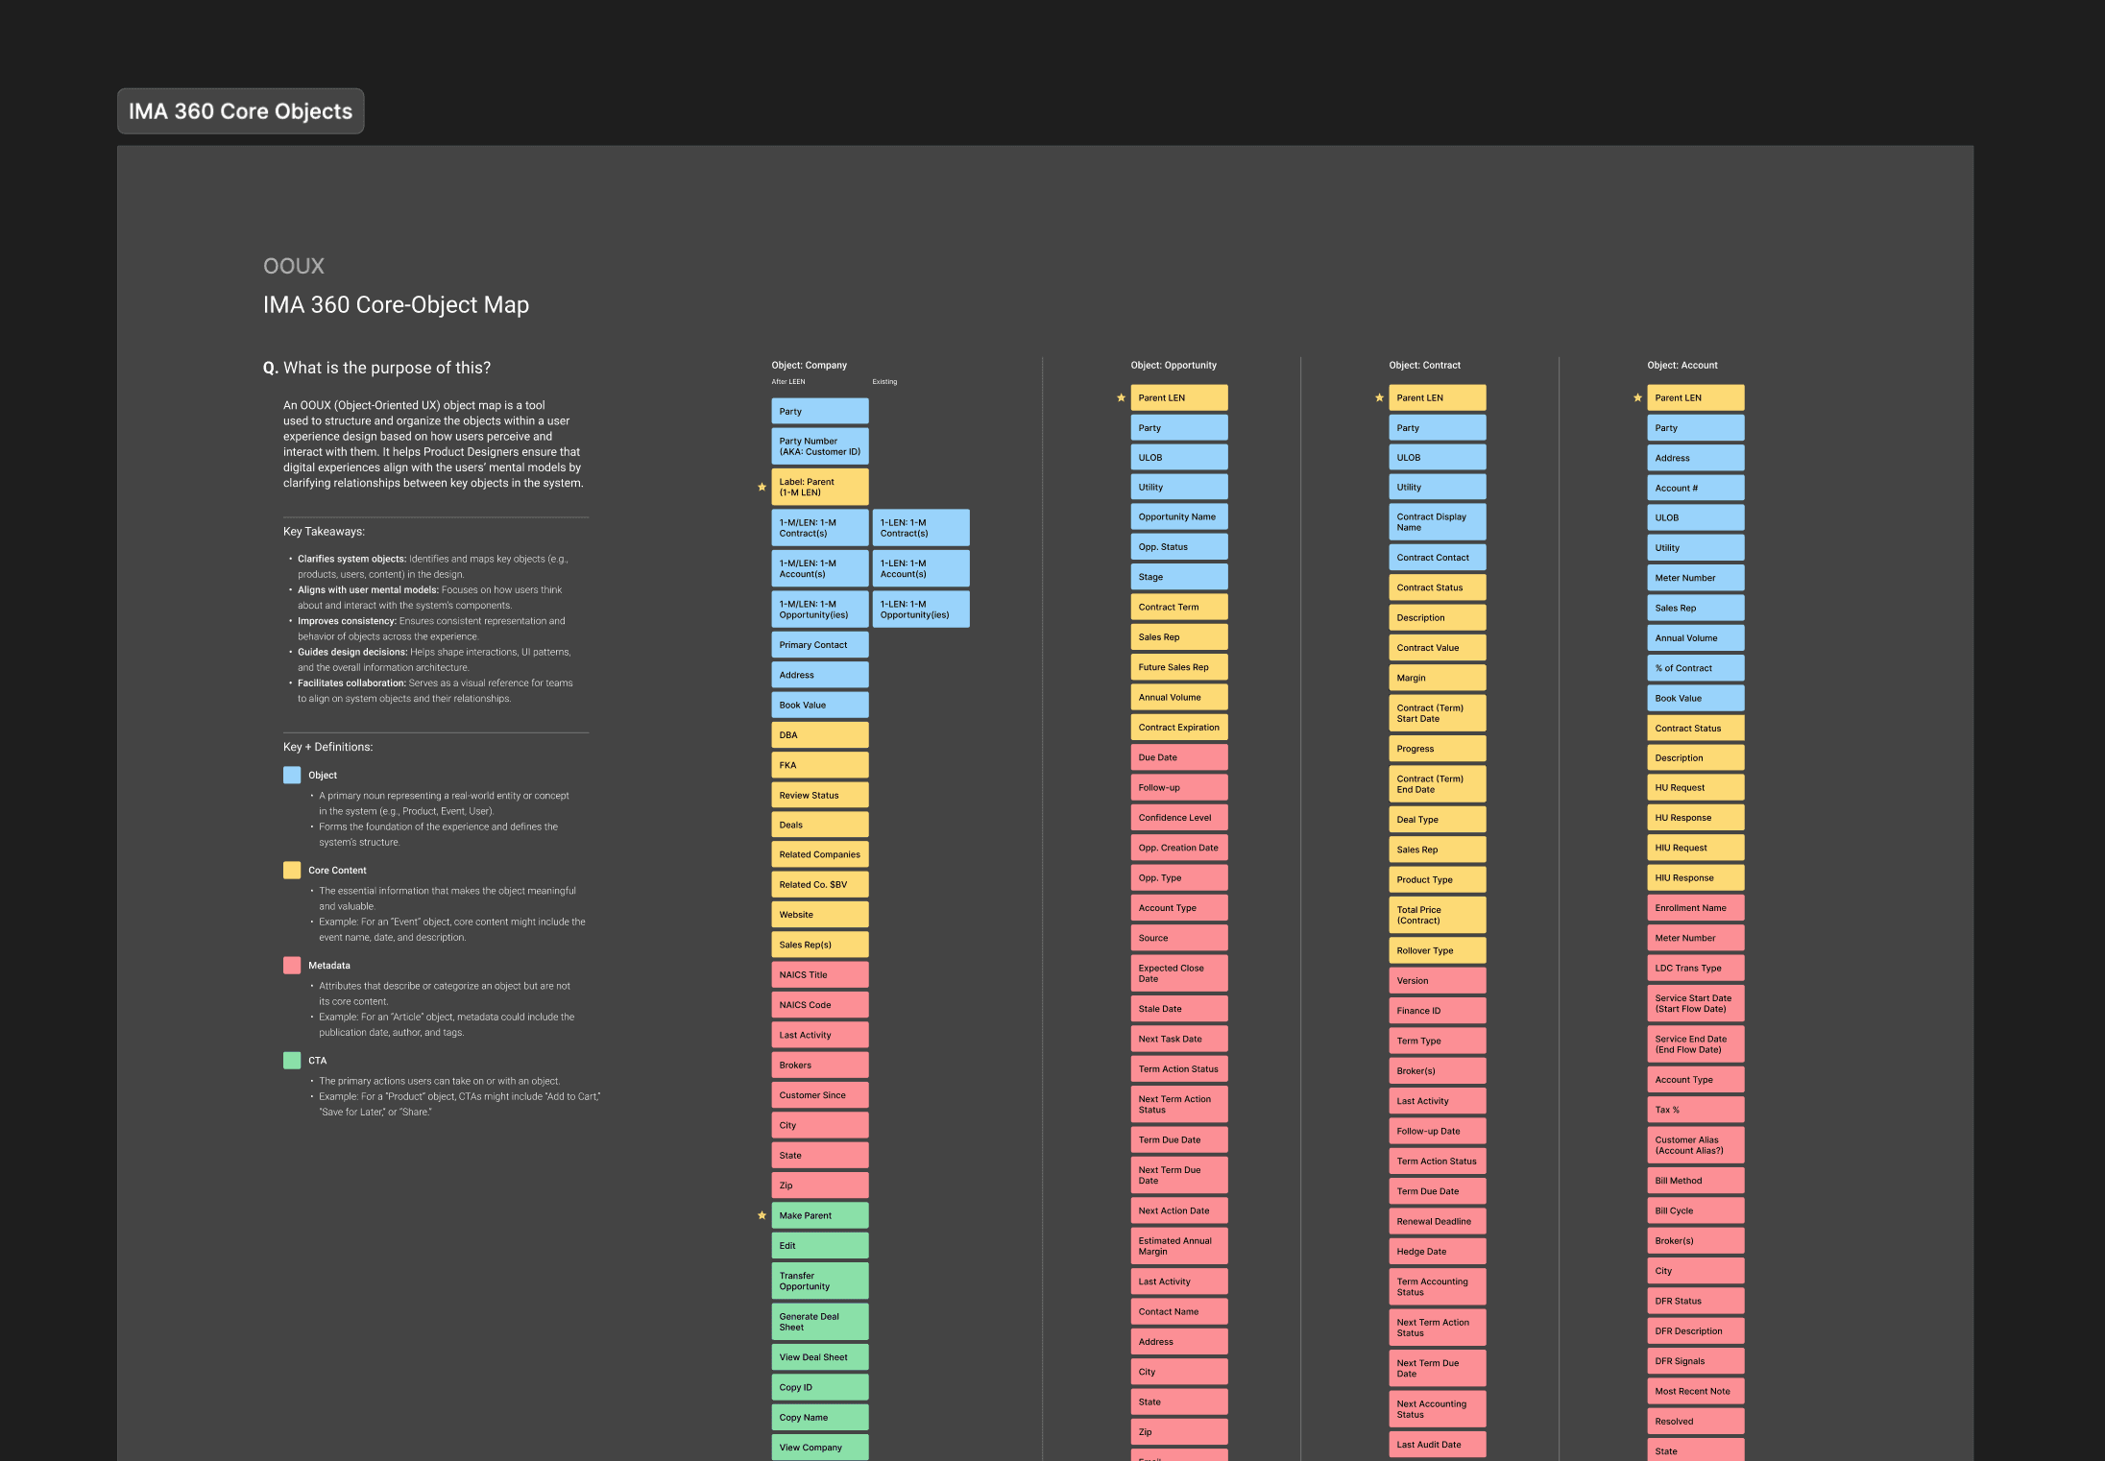Click star beside Contract's Parent LEN card
This screenshot has height=1461, width=2105.
click(1379, 397)
